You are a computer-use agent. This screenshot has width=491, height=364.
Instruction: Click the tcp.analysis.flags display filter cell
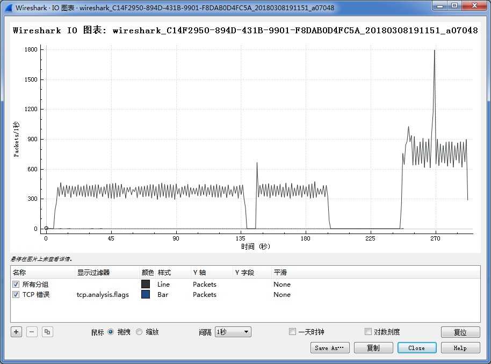click(x=103, y=295)
